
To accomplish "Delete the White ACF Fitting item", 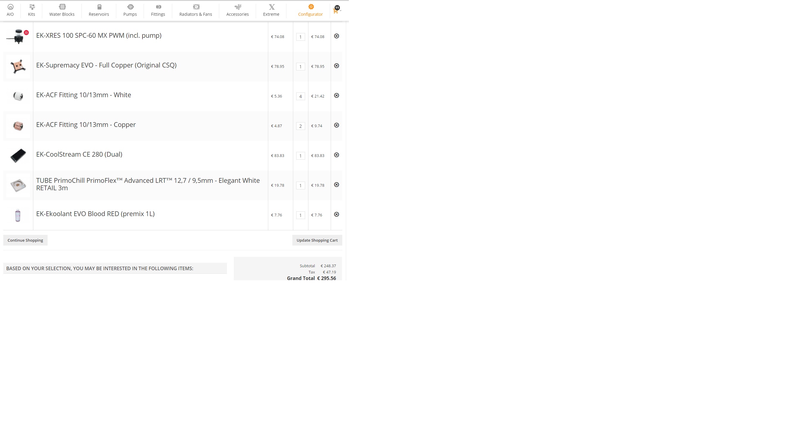I will click(337, 95).
